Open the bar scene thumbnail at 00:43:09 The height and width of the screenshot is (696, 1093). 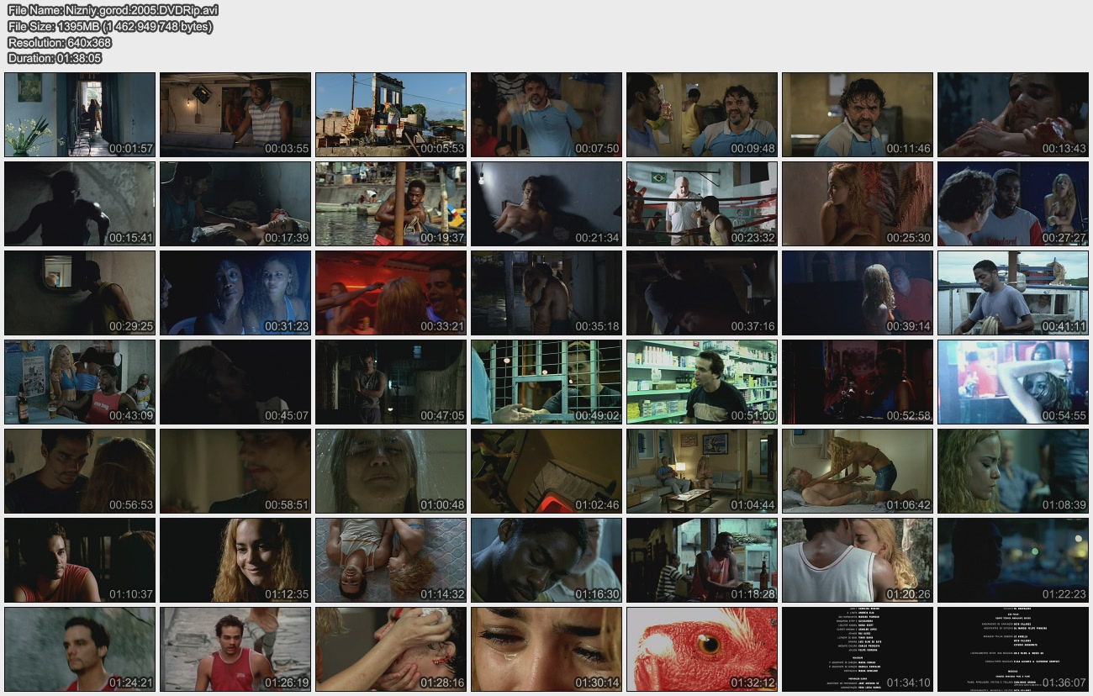point(80,382)
